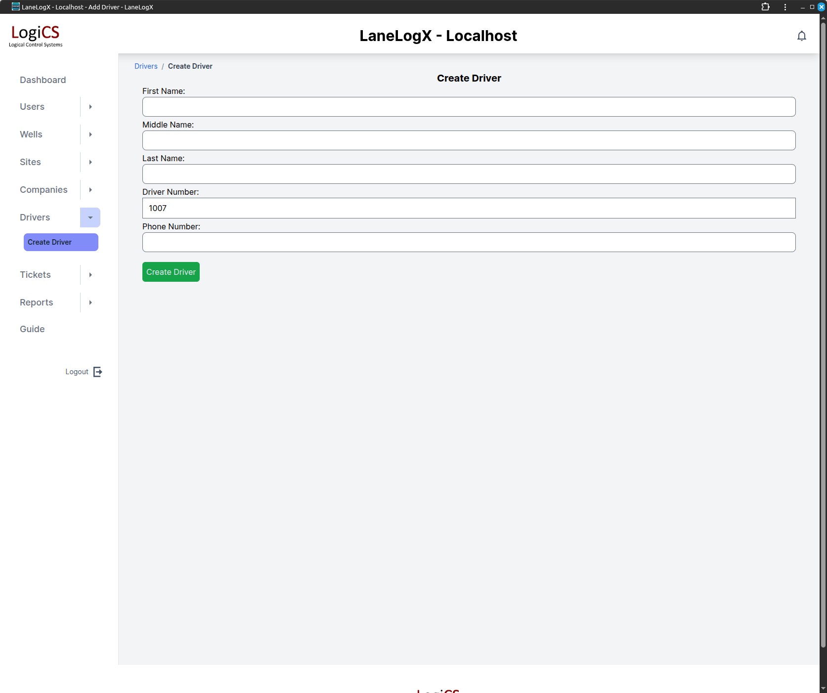Focus the Phone Number input field
Screen dimensions: 827x693
pos(469,242)
